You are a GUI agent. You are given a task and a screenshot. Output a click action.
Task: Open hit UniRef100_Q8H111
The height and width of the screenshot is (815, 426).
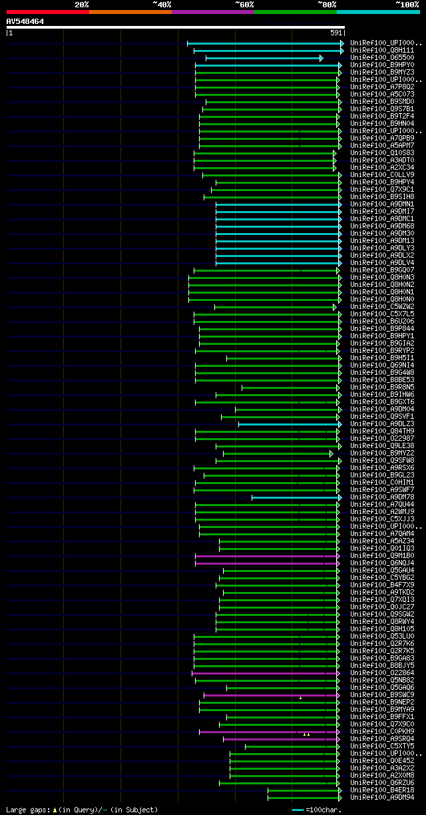pyautogui.click(x=382, y=50)
